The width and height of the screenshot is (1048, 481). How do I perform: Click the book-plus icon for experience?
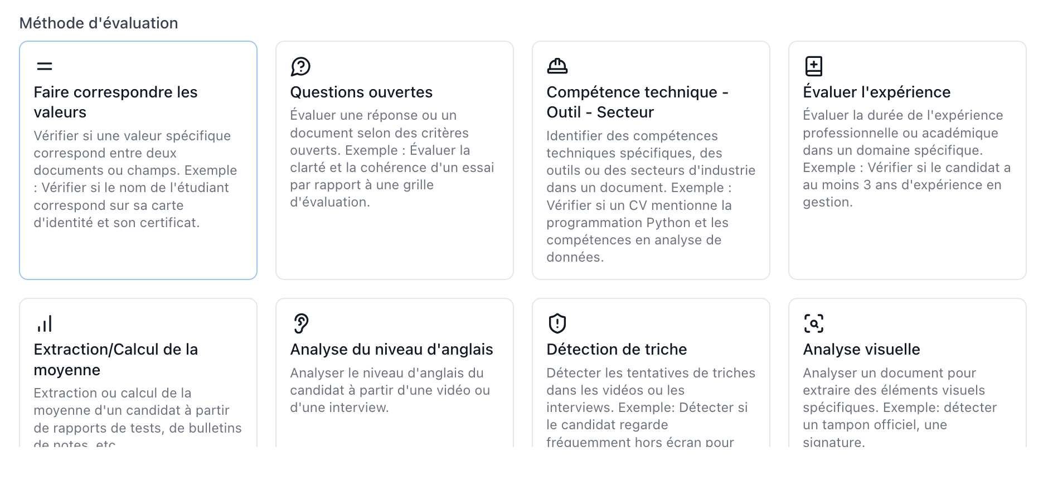[813, 66]
